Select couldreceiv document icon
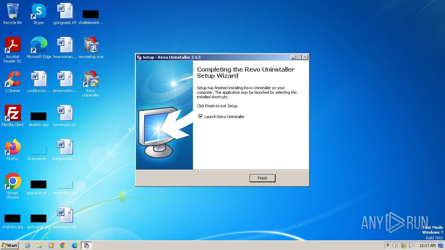 point(39,82)
